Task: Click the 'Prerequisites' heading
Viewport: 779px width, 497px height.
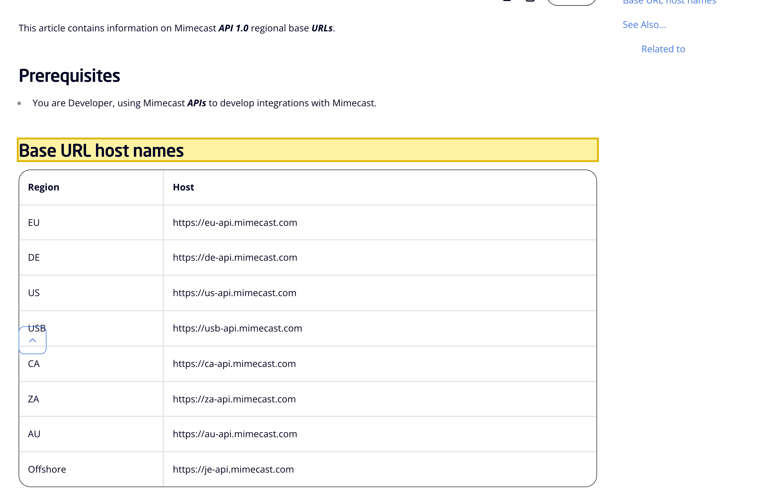Action: pos(69,76)
